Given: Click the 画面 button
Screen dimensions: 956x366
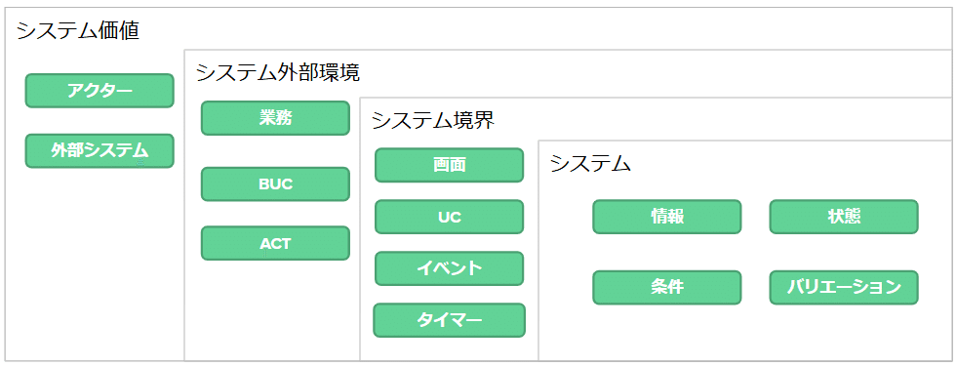Looking at the screenshot, I should point(450,165).
